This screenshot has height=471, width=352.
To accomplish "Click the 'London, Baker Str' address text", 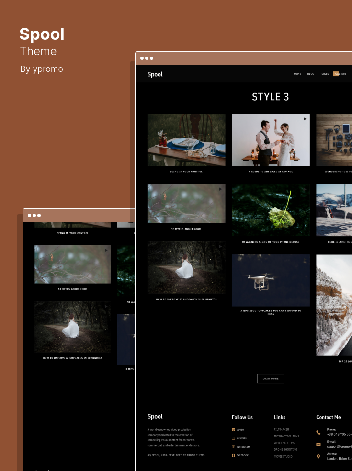I will [x=340, y=459].
